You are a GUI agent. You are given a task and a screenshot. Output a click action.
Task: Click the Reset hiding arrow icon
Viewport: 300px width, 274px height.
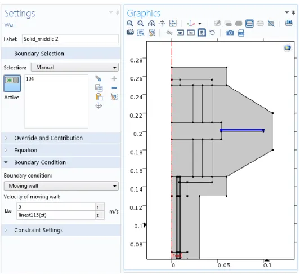click(212, 33)
